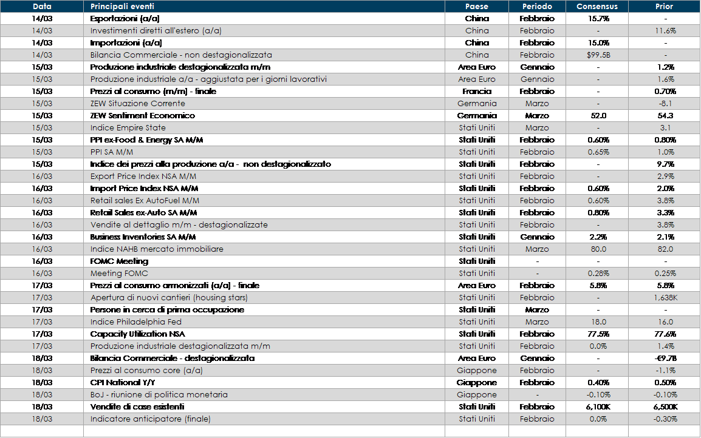Viewport: 701px width, 438px height.
Task: Select the Meeting FOMC event cell
Action: [x=119, y=273]
